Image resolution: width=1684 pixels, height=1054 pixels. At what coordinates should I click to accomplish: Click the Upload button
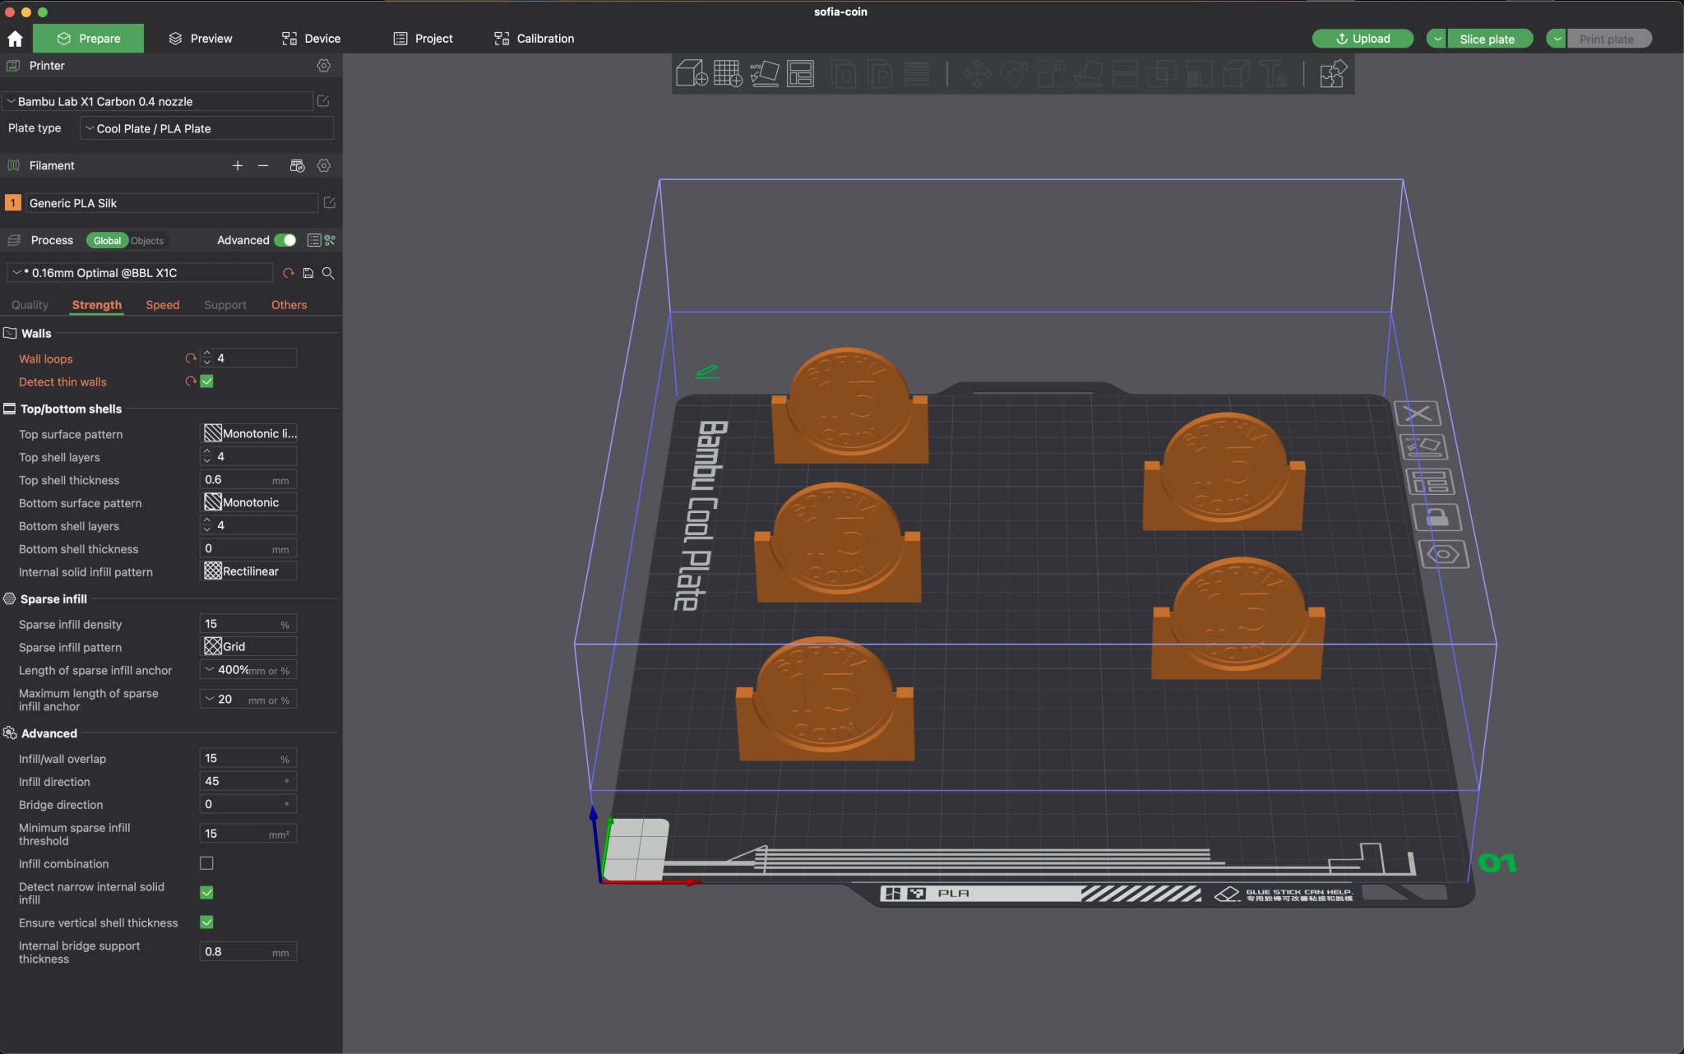[1362, 39]
